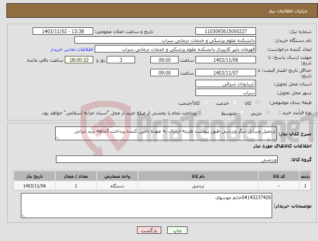Viewport: 318px width, 241px height.
Task: Click the description textarea resize grip
Action: [58, 138]
